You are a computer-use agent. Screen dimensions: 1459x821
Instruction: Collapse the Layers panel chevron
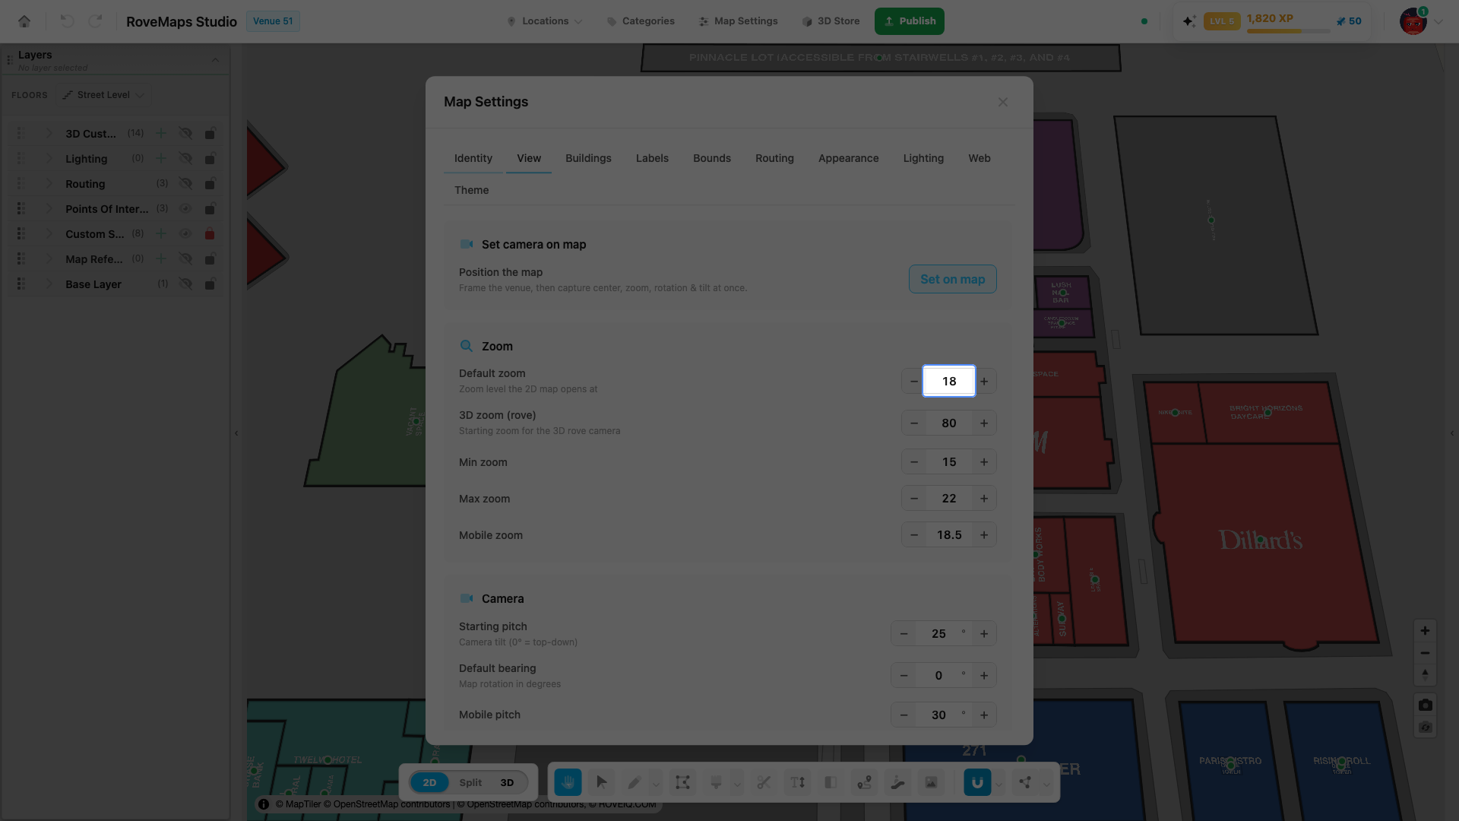click(x=215, y=60)
